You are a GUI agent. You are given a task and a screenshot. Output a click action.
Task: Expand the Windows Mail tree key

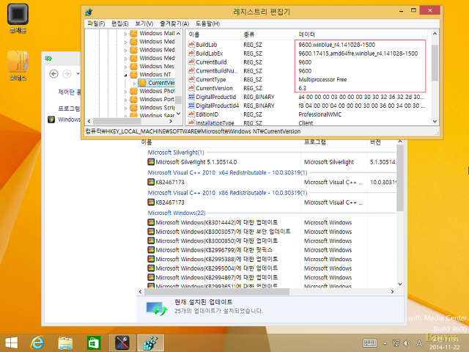click(125, 34)
